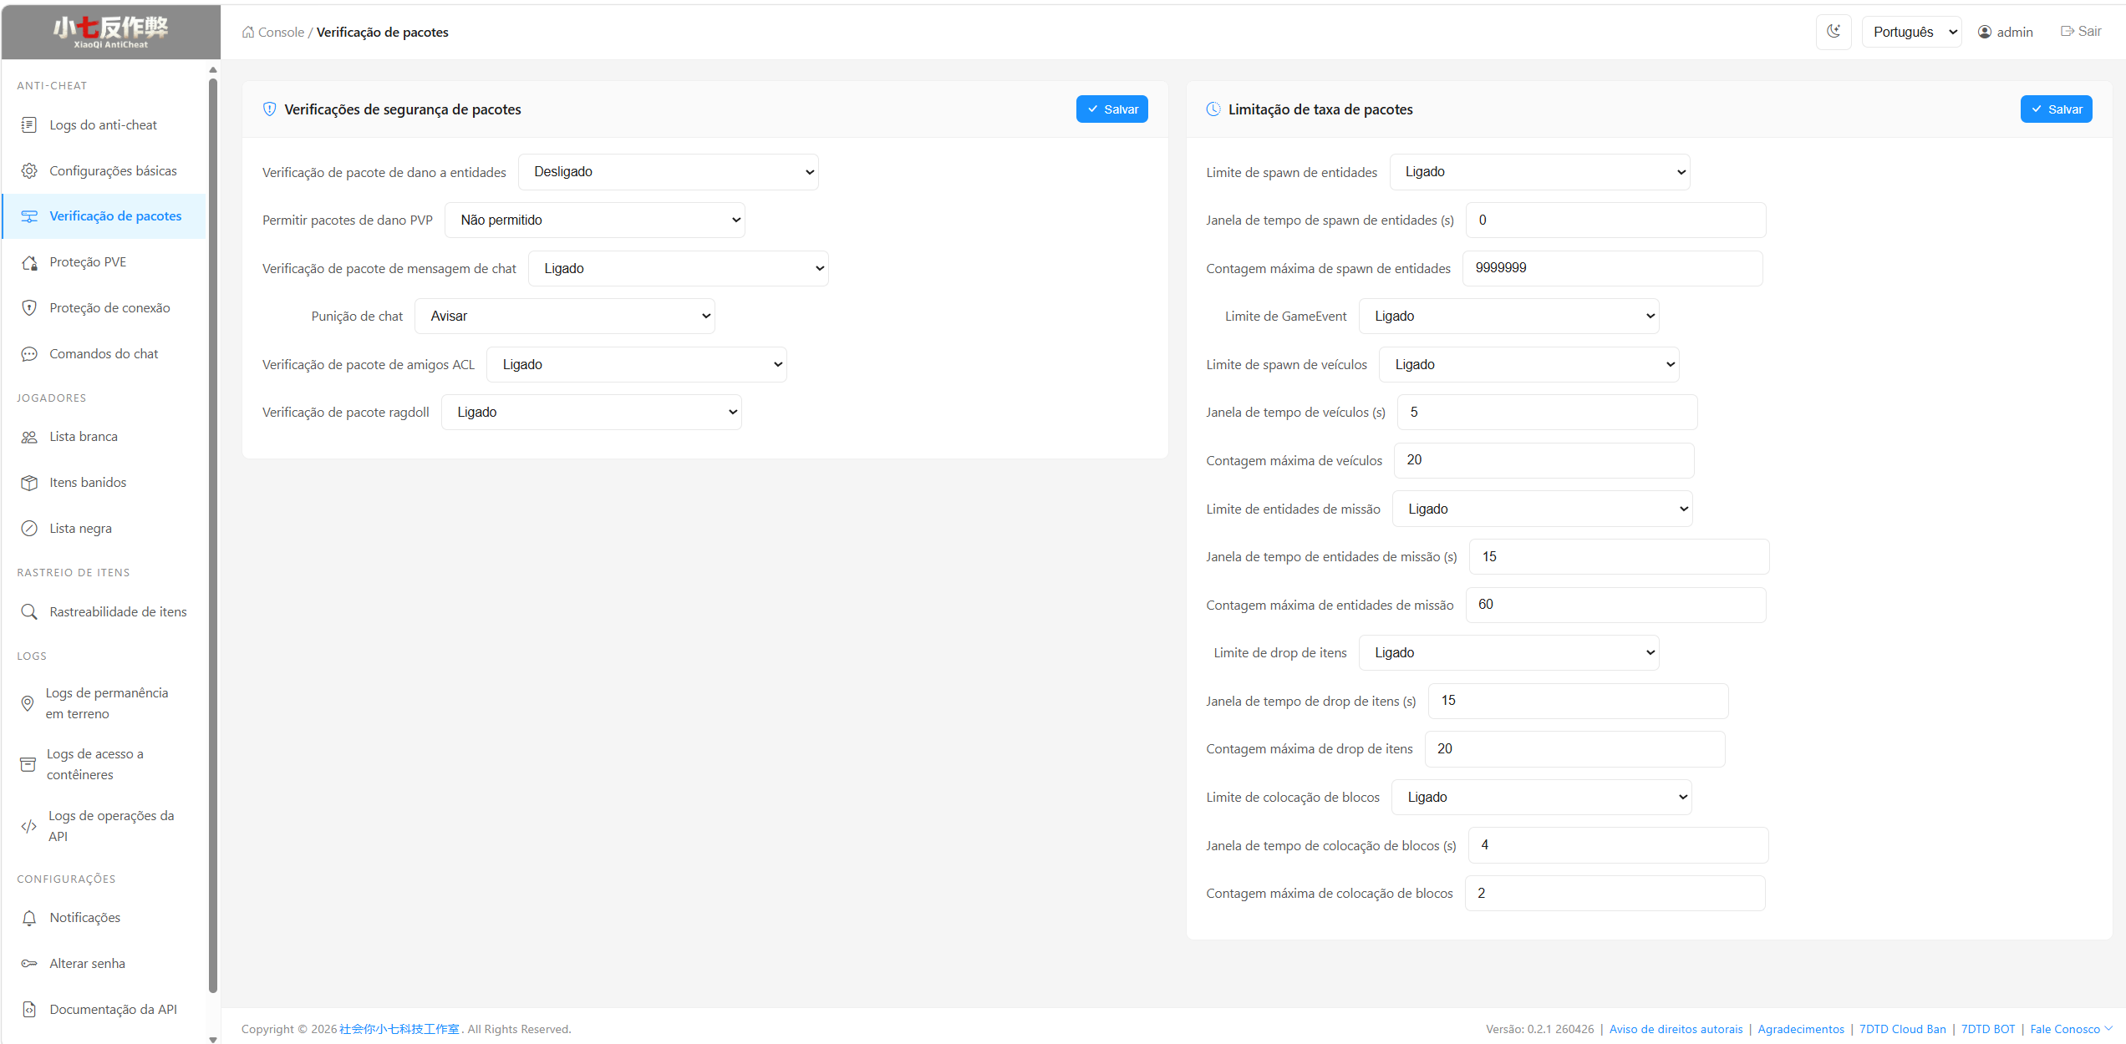2126x1044 pixels.
Task: Click the Comandos do chat bubble icon
Action: [29, 354]
